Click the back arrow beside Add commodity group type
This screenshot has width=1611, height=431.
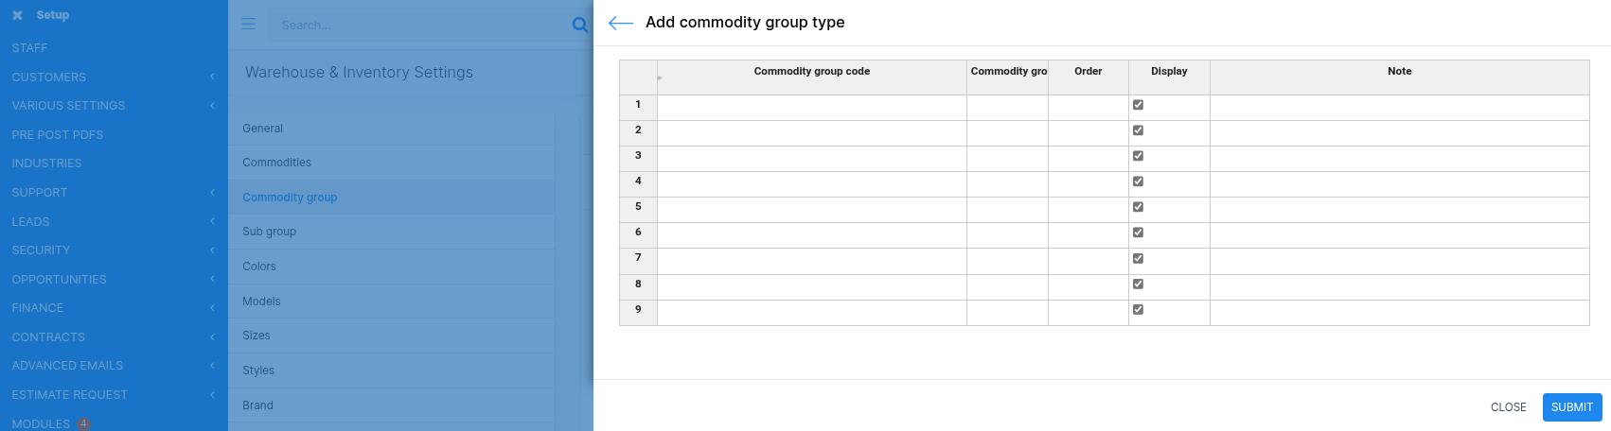[x=620, y=24]
